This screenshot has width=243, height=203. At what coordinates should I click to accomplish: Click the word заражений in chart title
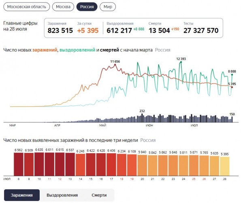[x=44, y=50]
